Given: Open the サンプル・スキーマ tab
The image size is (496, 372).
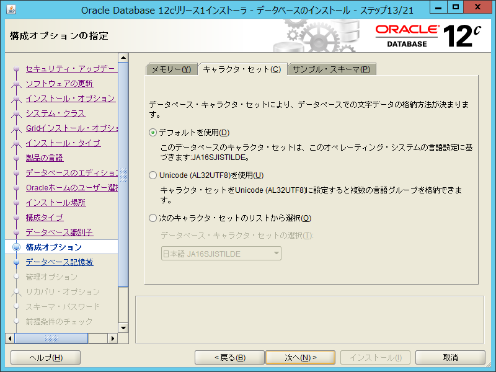Looking at the screenshot, I should [x=332, y=69].
